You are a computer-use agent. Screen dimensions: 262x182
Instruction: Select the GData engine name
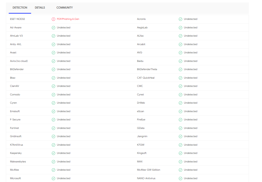141,128
